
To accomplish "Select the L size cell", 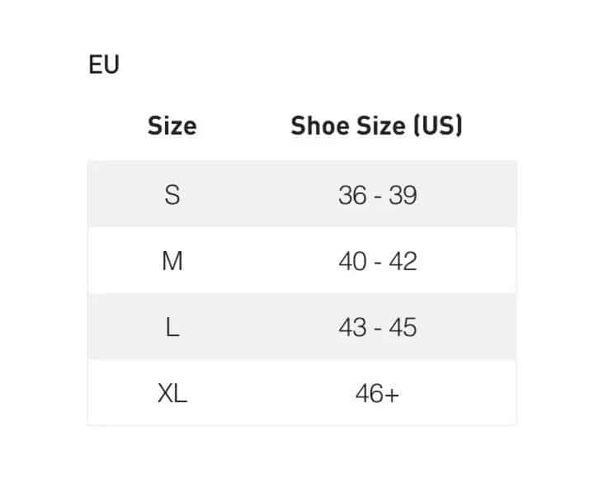I will click(x=172, y=327).
